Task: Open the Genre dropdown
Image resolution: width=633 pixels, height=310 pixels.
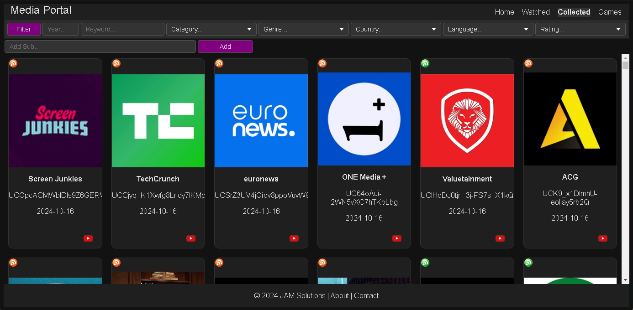Action: (x=304, y=29)
